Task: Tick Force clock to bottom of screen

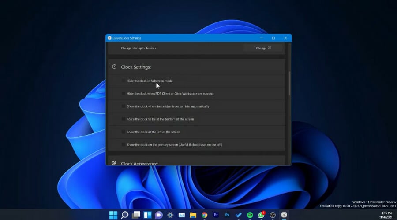Action: (x=124, y=119)
